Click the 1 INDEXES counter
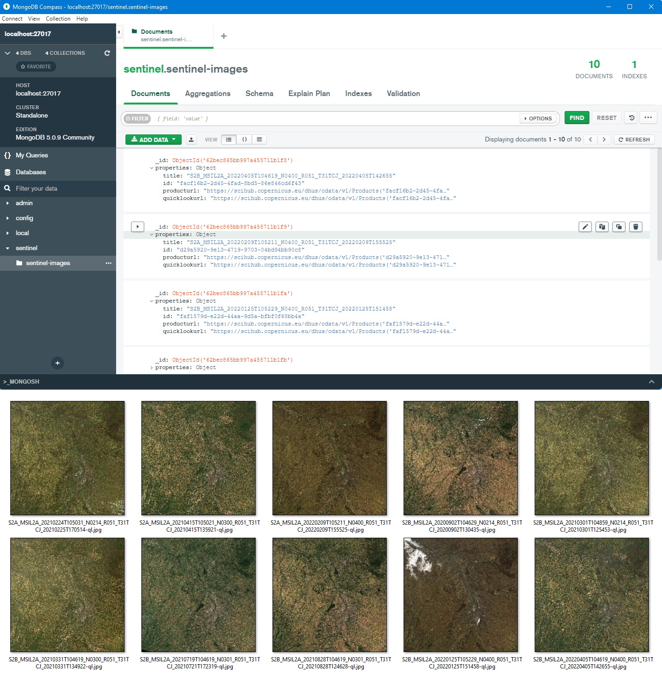Screen dimensions: 662x682 [634, 69]
